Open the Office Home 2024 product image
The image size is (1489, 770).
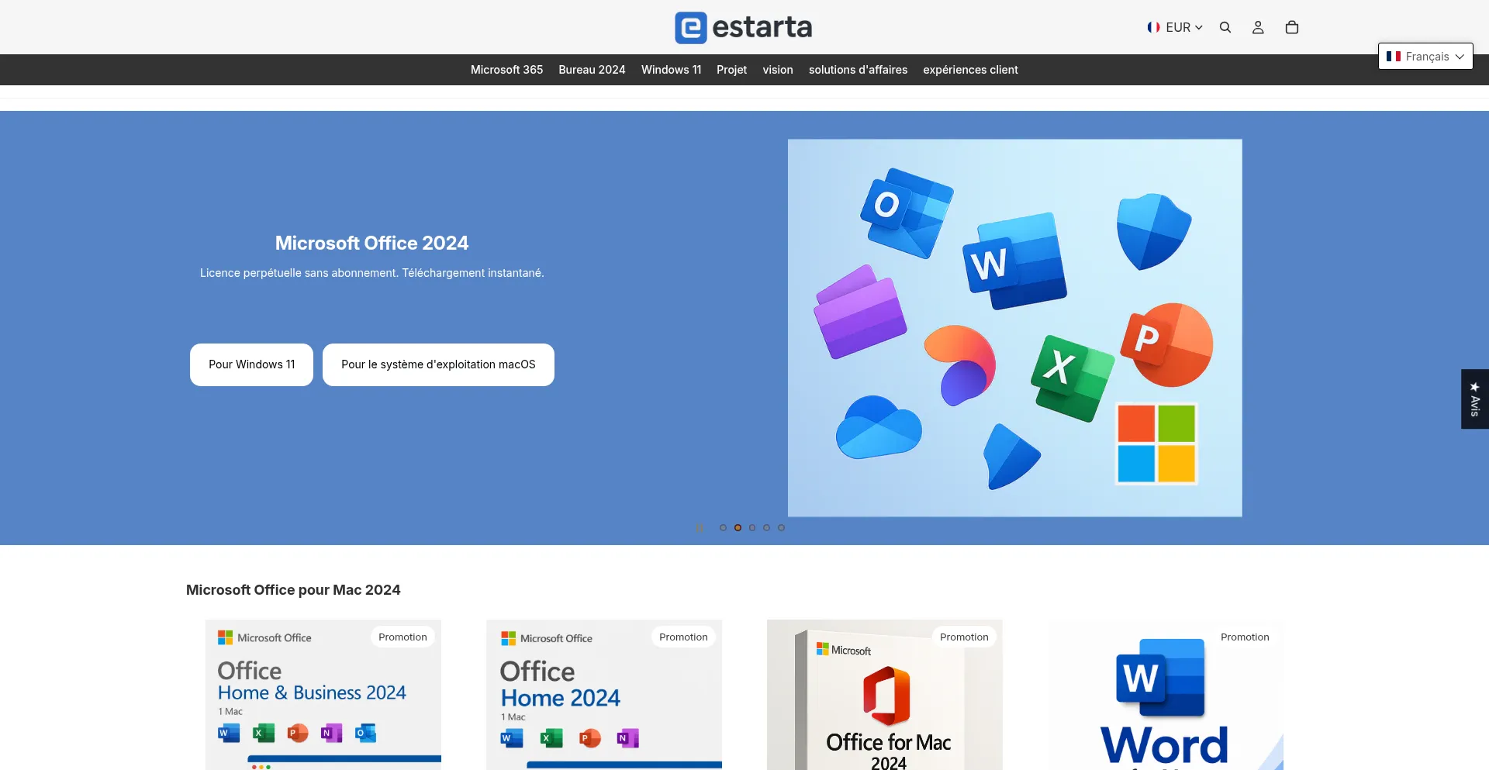604,695
